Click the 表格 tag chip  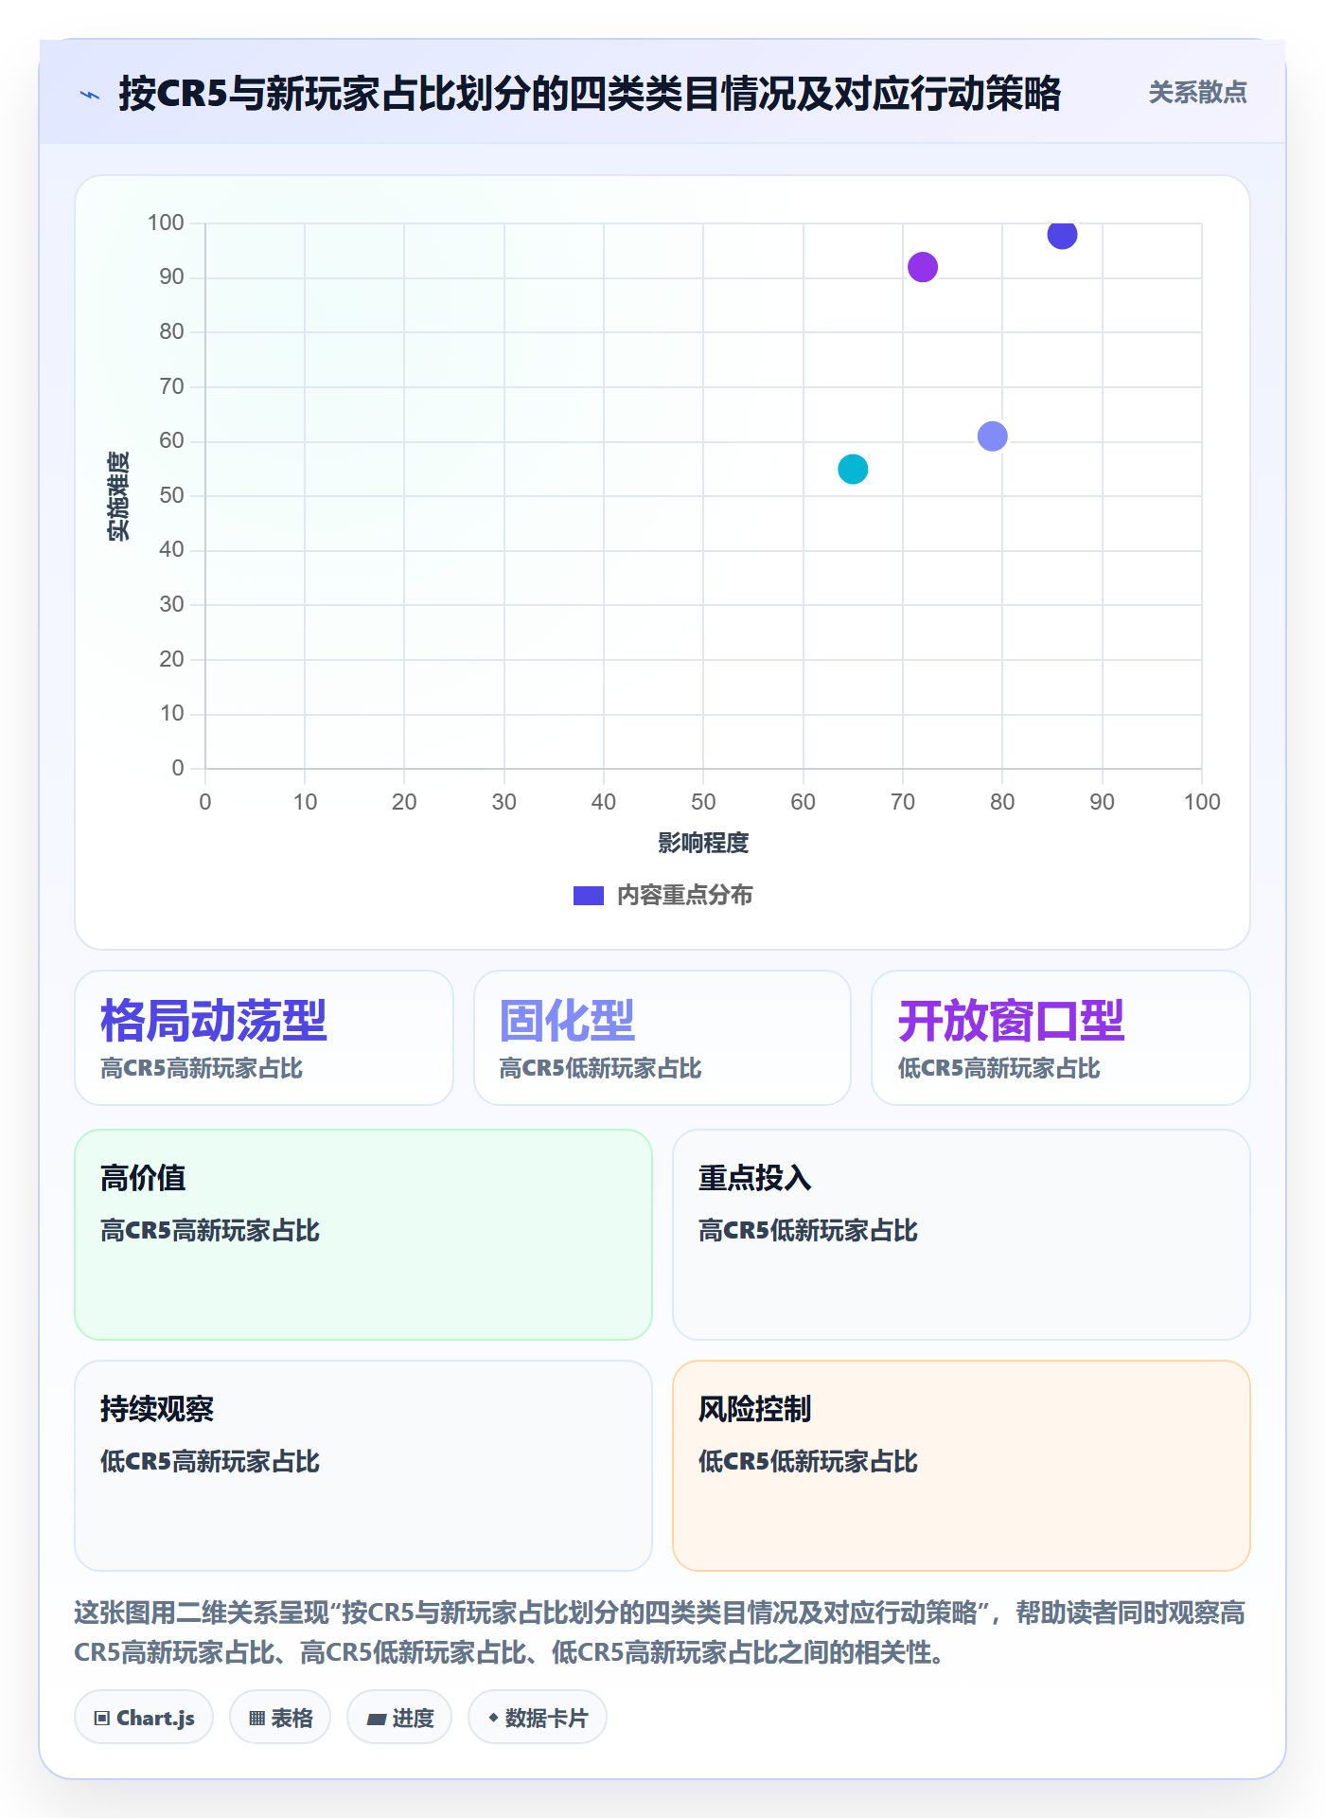[x=280, y=1718]
